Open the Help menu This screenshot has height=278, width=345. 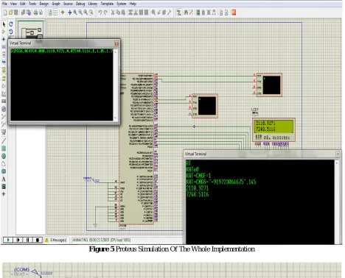pyautogui.click(x=133, y=4)
